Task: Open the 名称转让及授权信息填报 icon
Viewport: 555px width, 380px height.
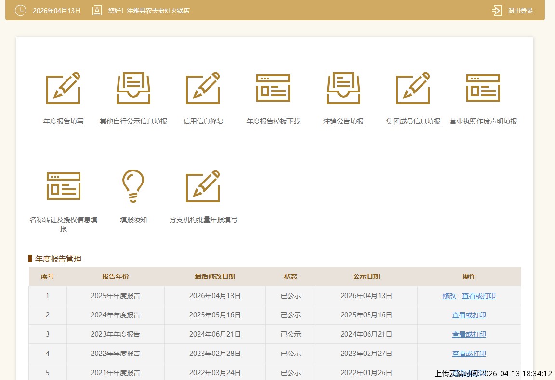Action: 63,186
